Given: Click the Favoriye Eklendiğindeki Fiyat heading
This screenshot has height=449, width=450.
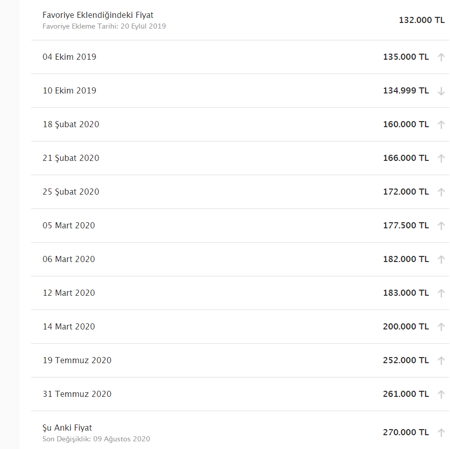Looking at the screenshot, I should pos(98,15).
